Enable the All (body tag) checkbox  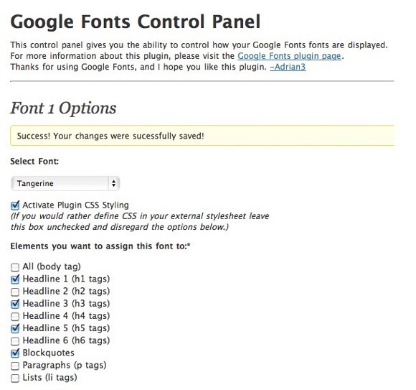(15, 267)
